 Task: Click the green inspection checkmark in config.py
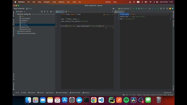coord(171,14)
